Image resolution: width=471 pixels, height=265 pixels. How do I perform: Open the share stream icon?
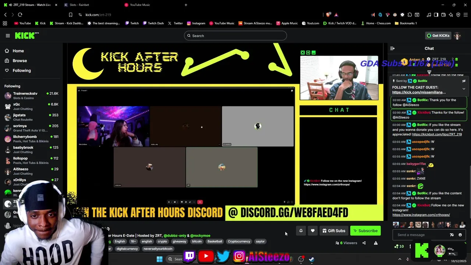[x=364, y=243]
